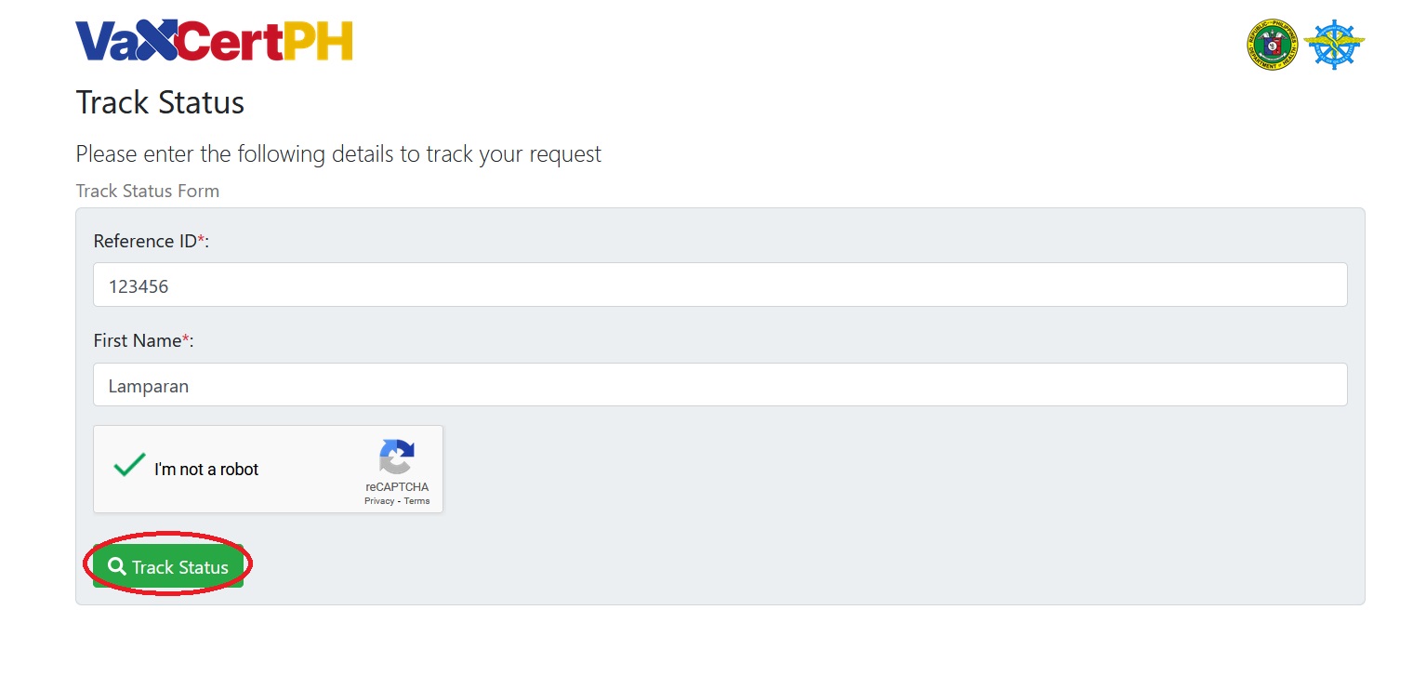Click the VaxCertPH logo
The height and width of the screenshot is (676, 1426).
coord(213,41)
